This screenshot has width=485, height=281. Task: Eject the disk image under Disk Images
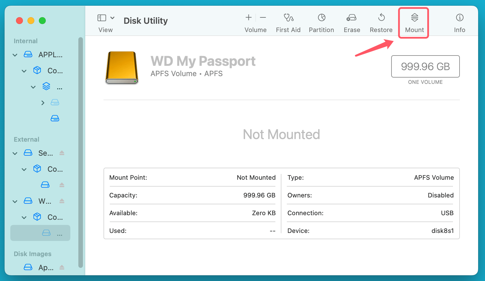tap(62, 267)
